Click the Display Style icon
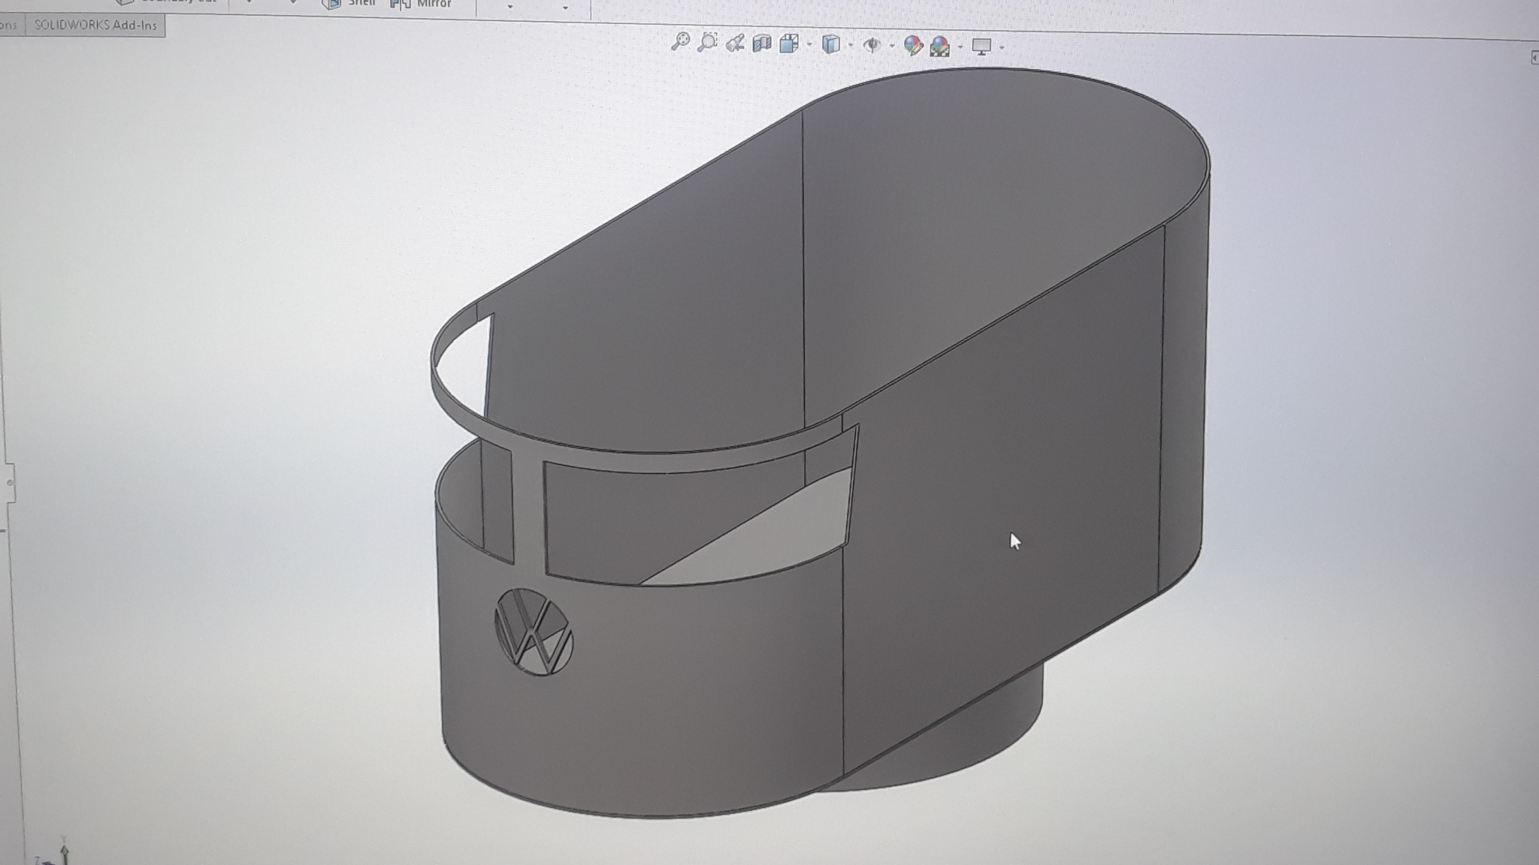The width and height of the screenshot is (1539, 865). (830, 44)
